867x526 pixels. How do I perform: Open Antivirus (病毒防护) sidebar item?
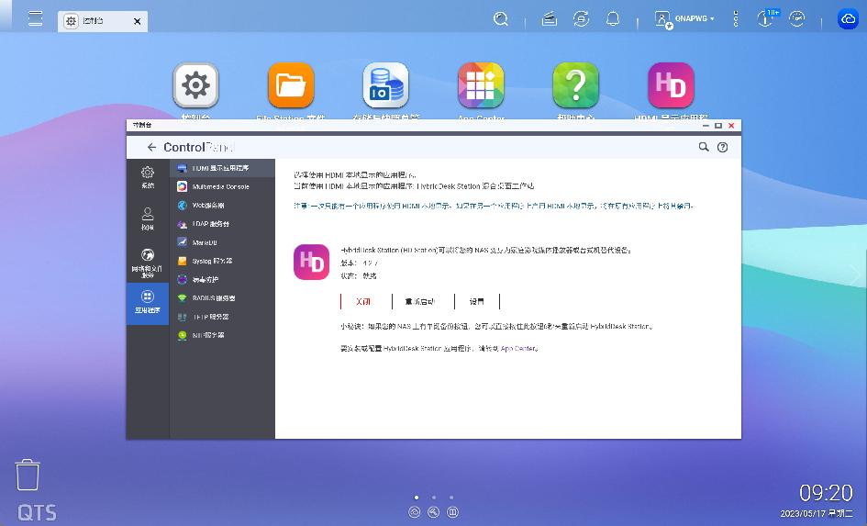pyautogui.click(x=222, y=280)
